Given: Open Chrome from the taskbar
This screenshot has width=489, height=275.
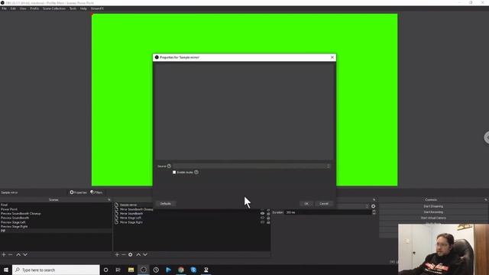Looking at the screenshot, I should pyautogui.click(x=181, y=270).
